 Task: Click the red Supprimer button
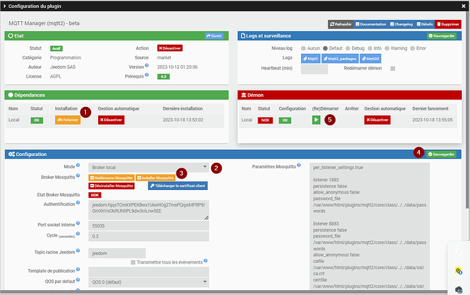448,25
